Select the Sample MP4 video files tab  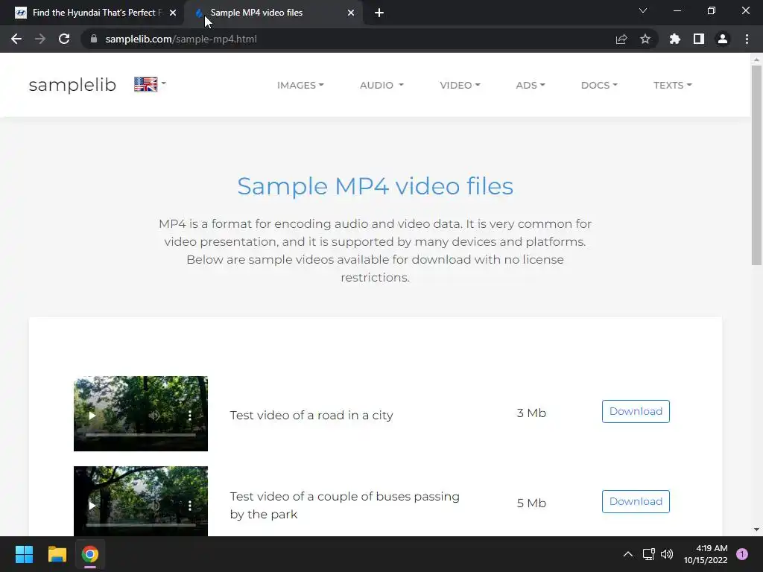pos(275,13)
